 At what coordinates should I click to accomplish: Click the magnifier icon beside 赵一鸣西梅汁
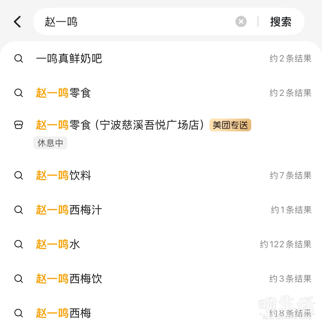[x=18, y=210]
